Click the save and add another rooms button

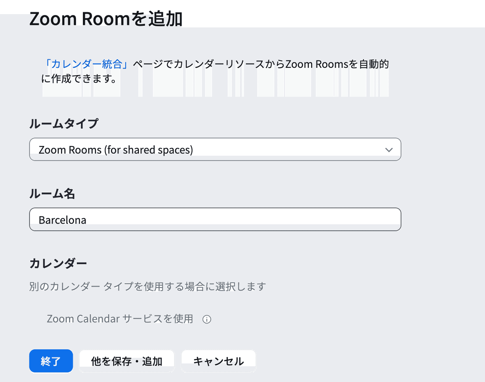pyautogui.click(x=127, y=361)
